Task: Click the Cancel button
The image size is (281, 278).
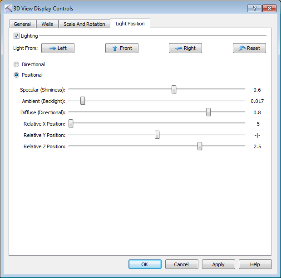Action: click(x=182, y=264)
